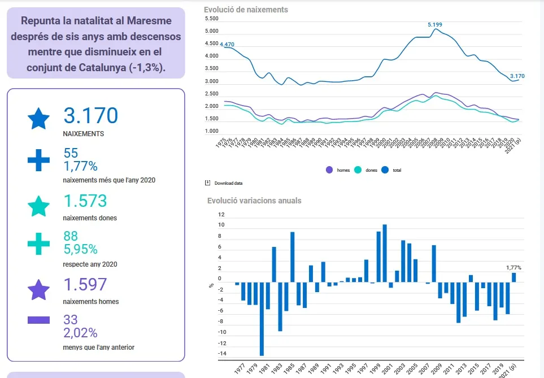
Task: Click the purple star beside 1.597
Action: click(38, 290)
